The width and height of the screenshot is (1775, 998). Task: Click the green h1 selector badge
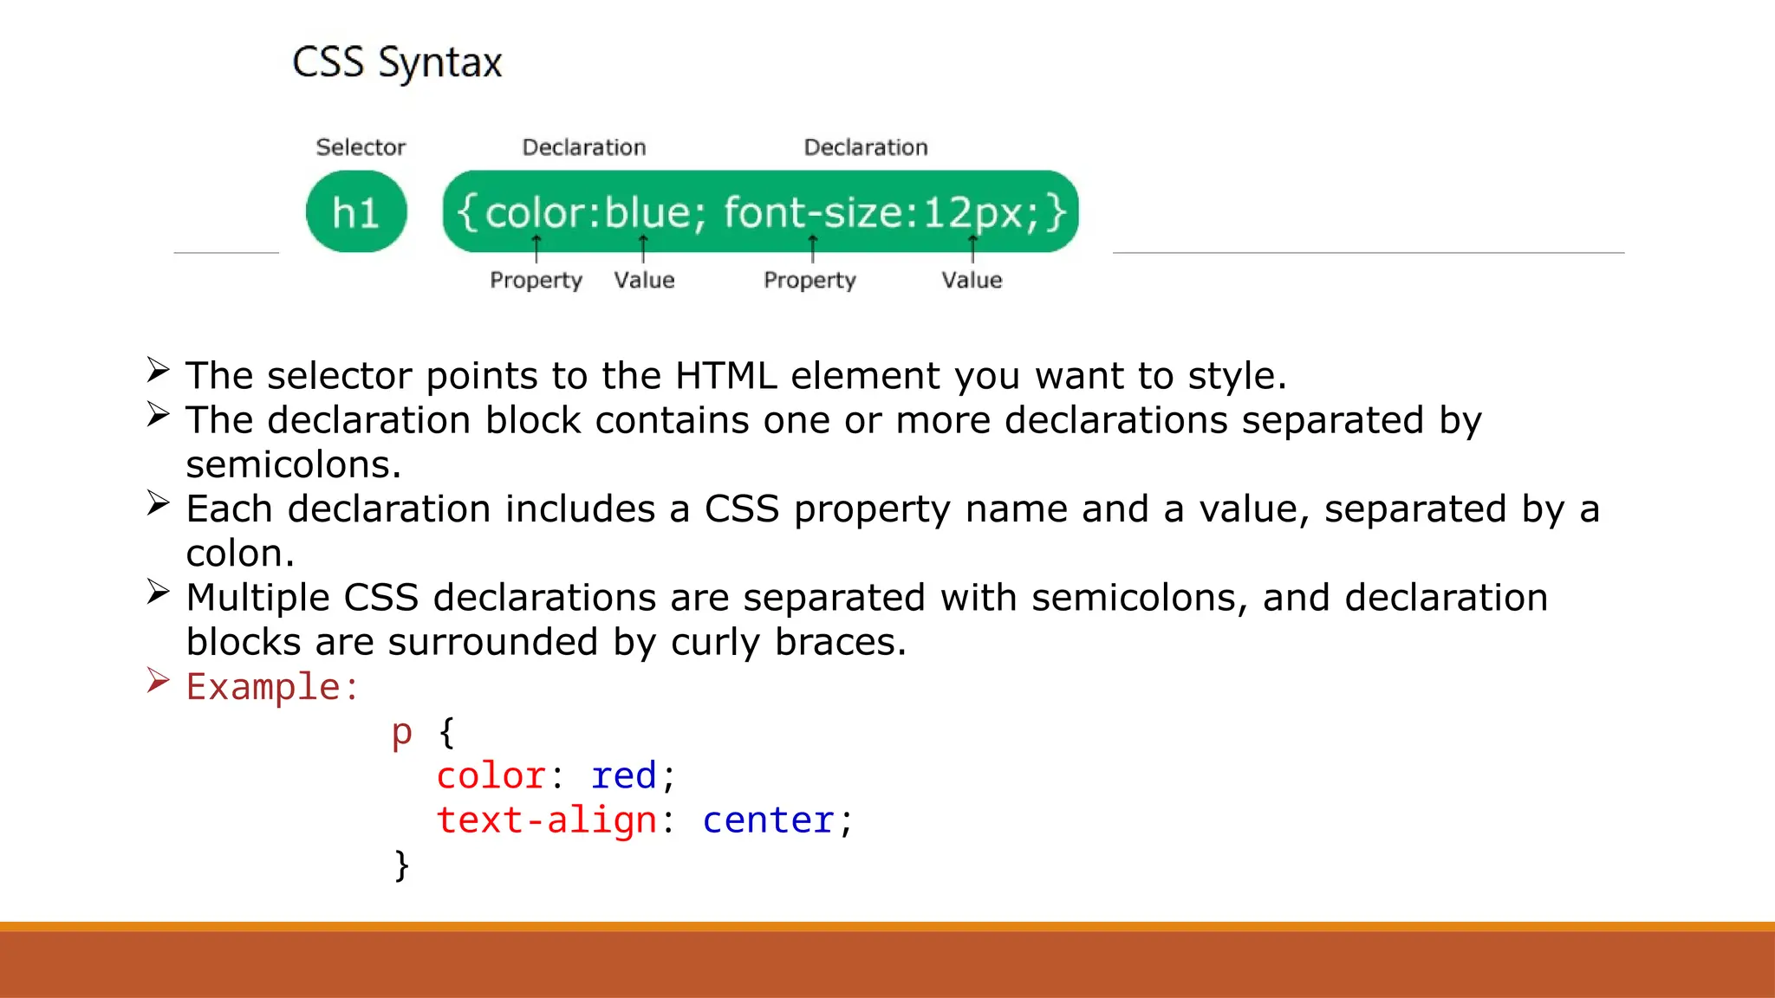[356, 211]
